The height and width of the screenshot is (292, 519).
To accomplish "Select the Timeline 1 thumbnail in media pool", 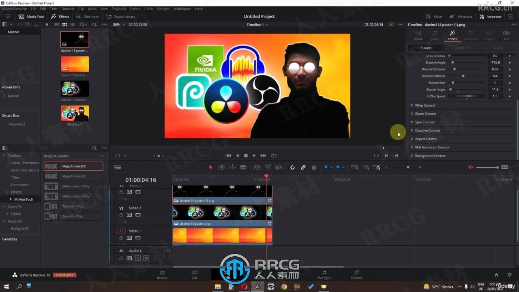I will (75, 113).
